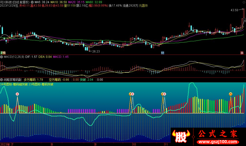
Task: Click the 量51159 volume value
Action: pyautogui.click(x=70, y=6)
